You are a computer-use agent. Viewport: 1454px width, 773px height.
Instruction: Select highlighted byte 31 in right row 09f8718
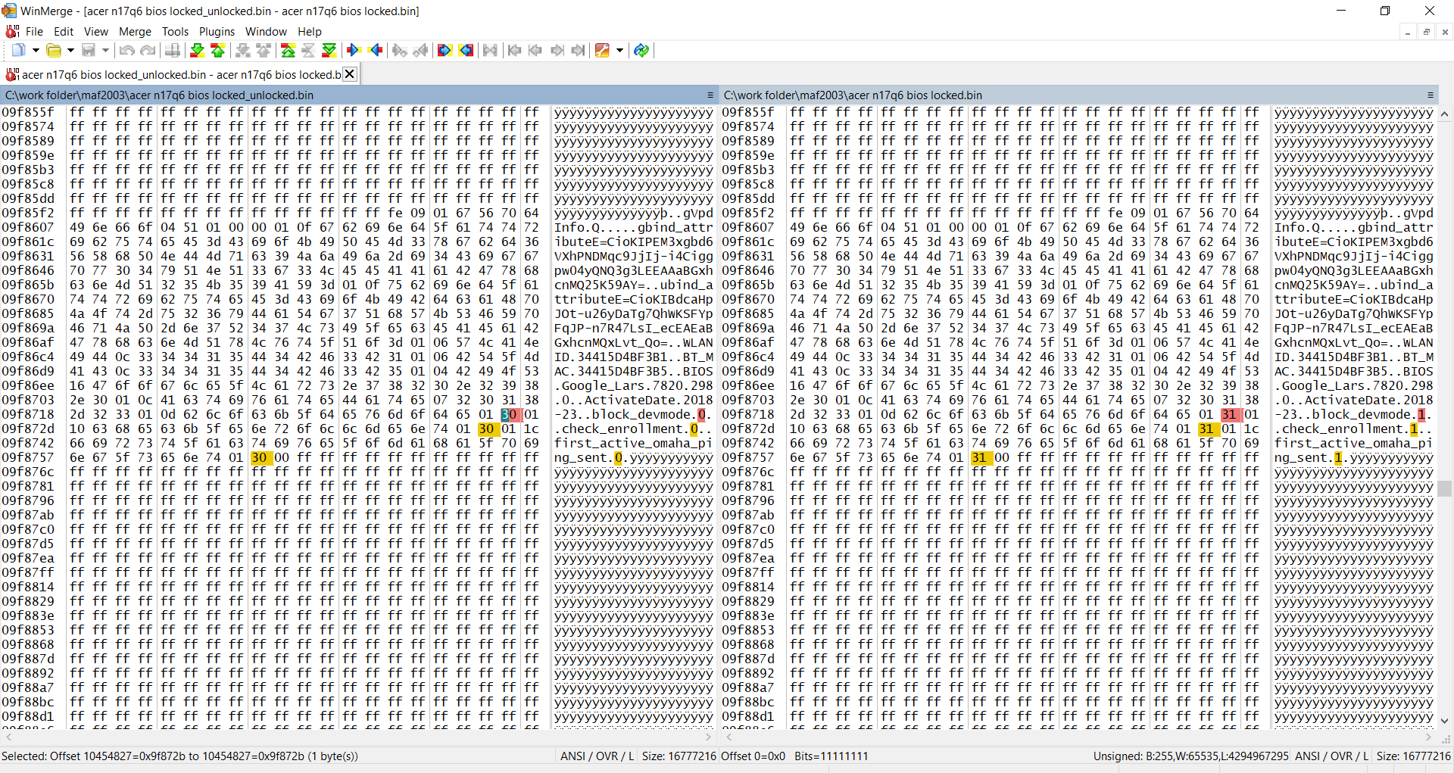tap(1229, 415)
